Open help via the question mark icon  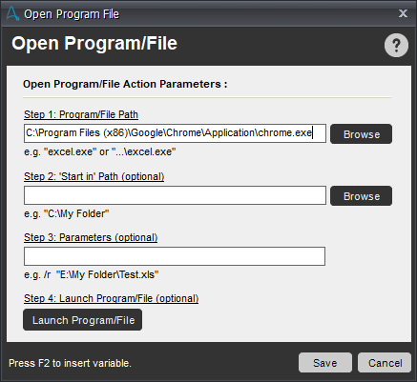pos(396,46)
